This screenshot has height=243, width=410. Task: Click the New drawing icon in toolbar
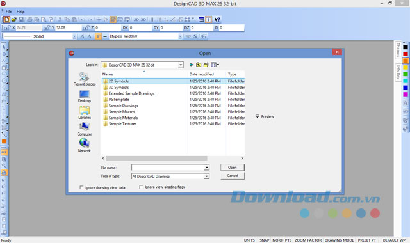point(6,20)
